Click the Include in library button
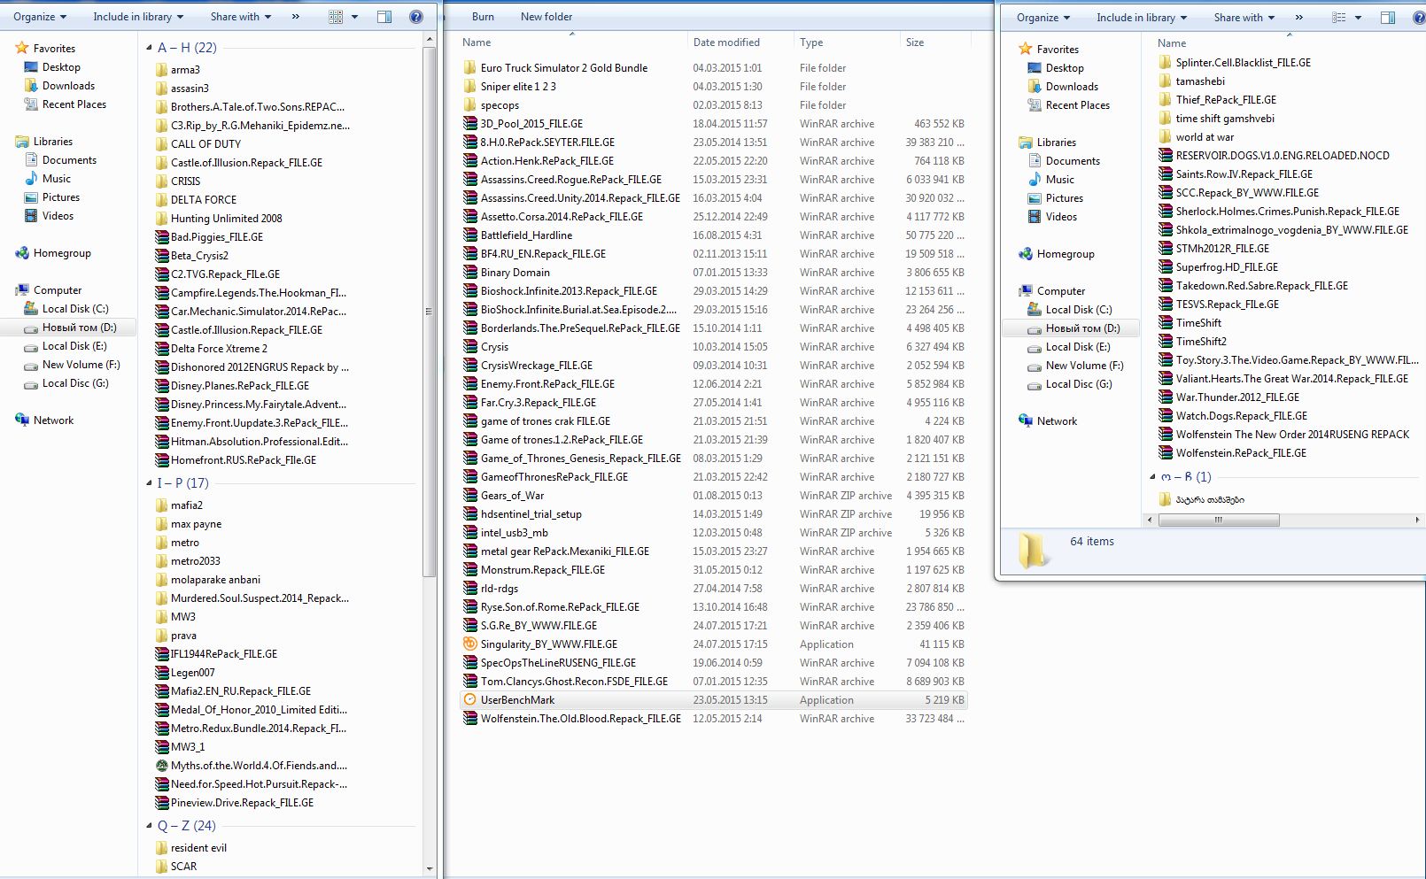This screenshot has height=879, width=1426. coord(133,16)
